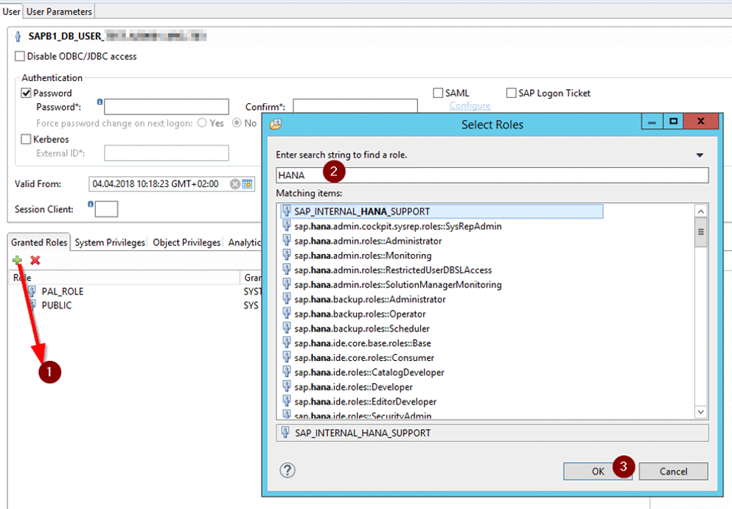This screenshot has height=509, width=732.
Task: Select sap.hana.admin.roles::Monitoring role
Action: coord(363,255)
